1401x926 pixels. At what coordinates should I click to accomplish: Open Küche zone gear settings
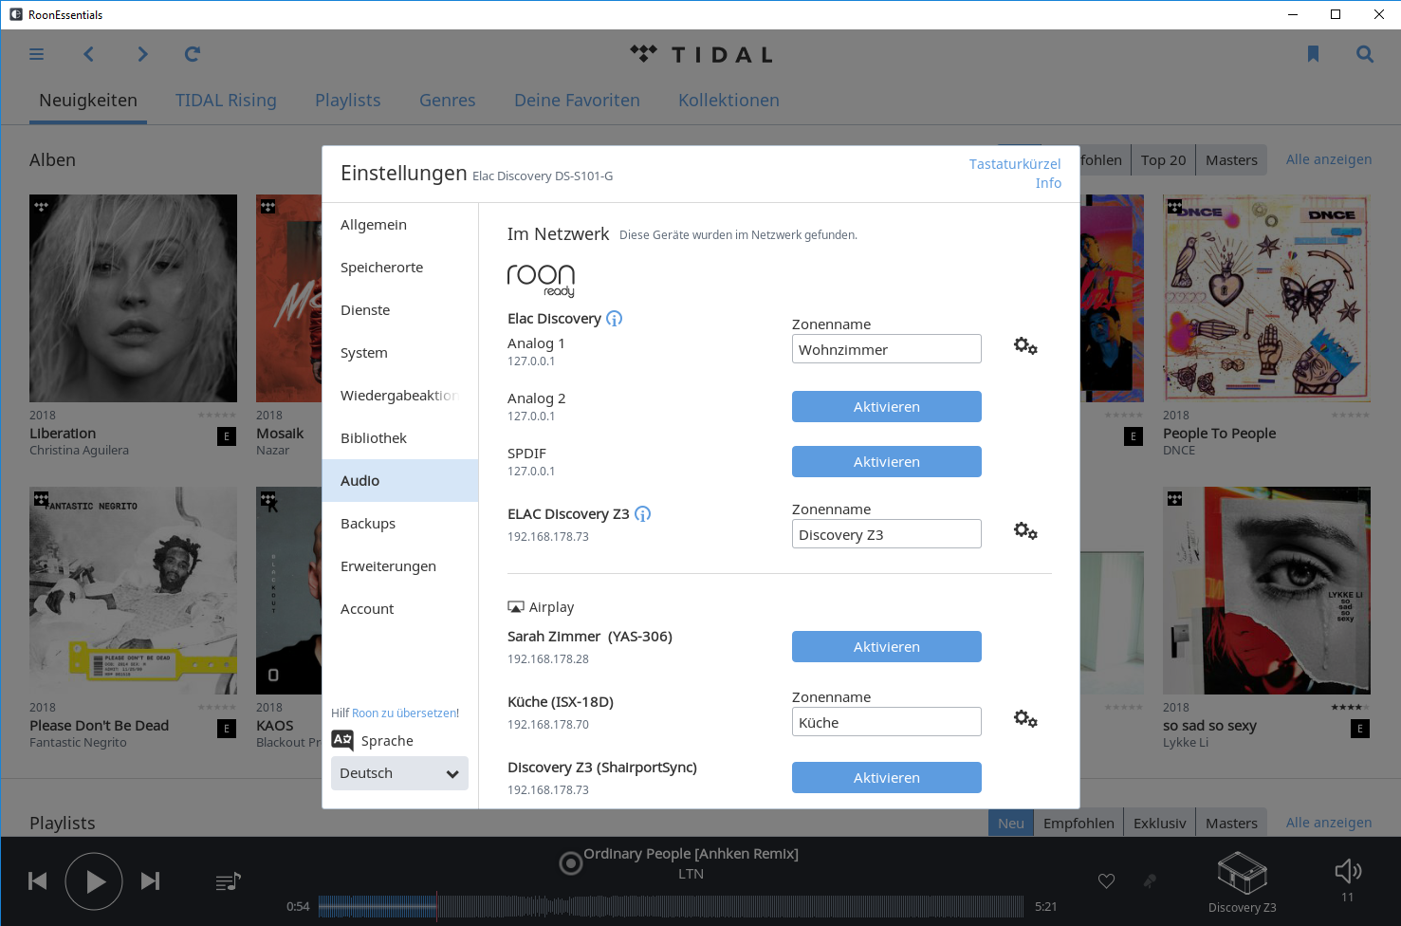(1025, 719)
